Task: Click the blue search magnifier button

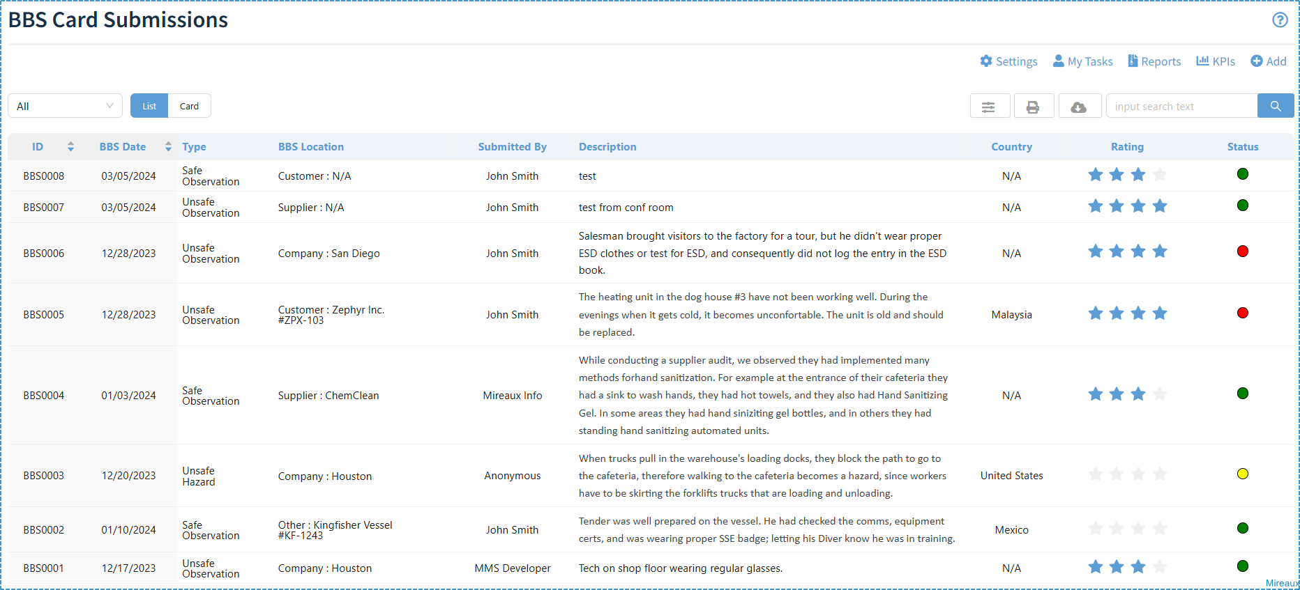Action: click(1276, 106)
